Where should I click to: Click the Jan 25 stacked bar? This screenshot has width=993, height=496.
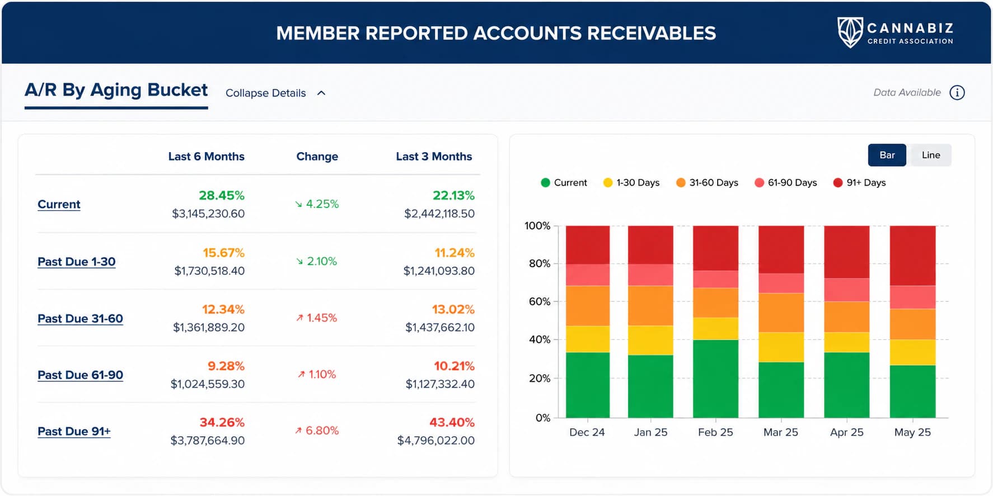tap(650, 322)
